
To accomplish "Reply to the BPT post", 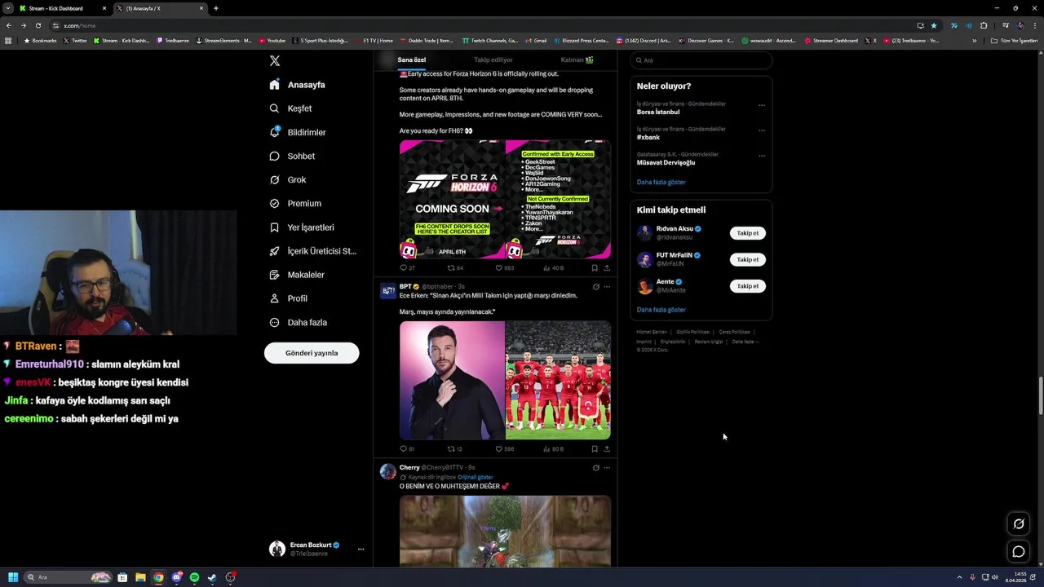I will click(406, 448).
